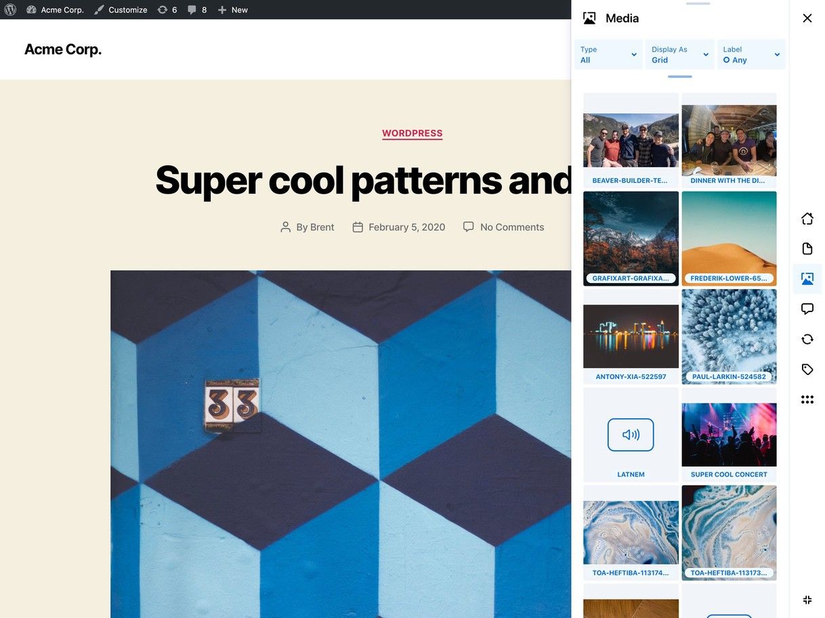Open Customize in the admin bar

click(x=121, y=9)
